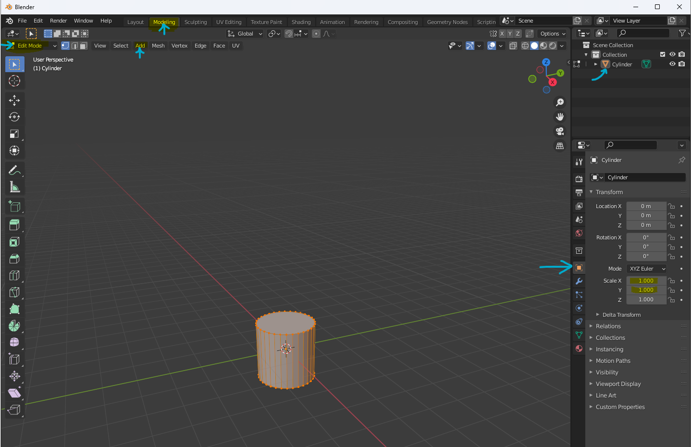Pick the 3D Cursor tool
Screen dimensions: 691x447
click(14, 81)
